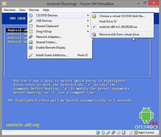Click the Android x86 robot logo
This screenshot has width=161, height=137.
tap(146, 118)
